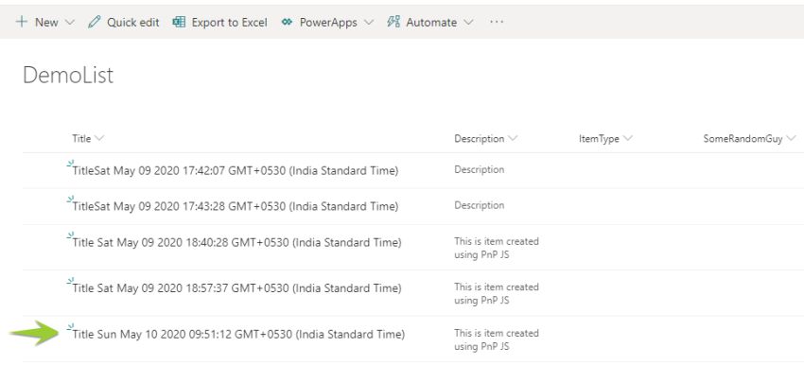This screenshot has width=804, height=365.
Task: Open the item titled 18:57:37
Action: 236,288
